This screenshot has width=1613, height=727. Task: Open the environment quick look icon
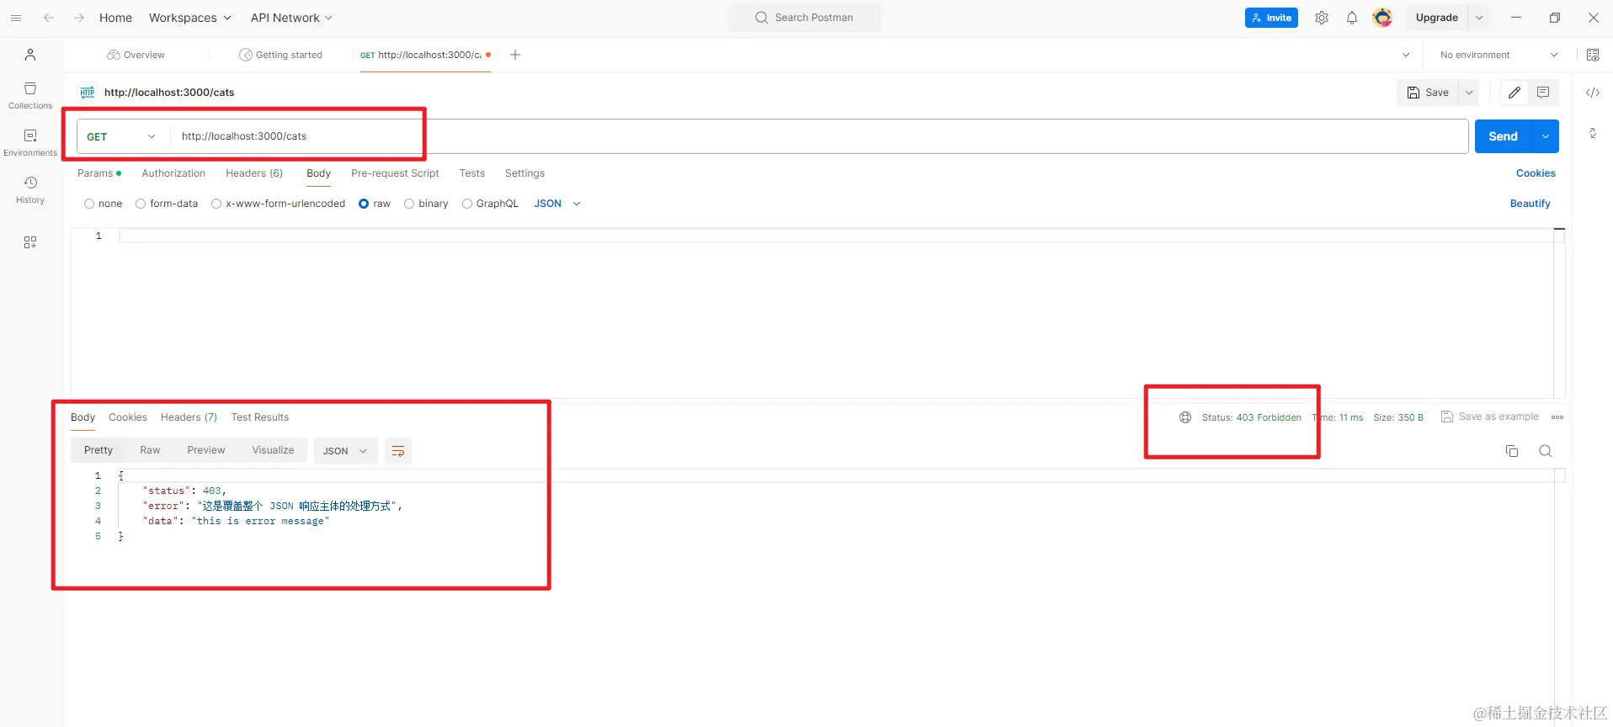pyautogui.click(x=1593, y=55)
